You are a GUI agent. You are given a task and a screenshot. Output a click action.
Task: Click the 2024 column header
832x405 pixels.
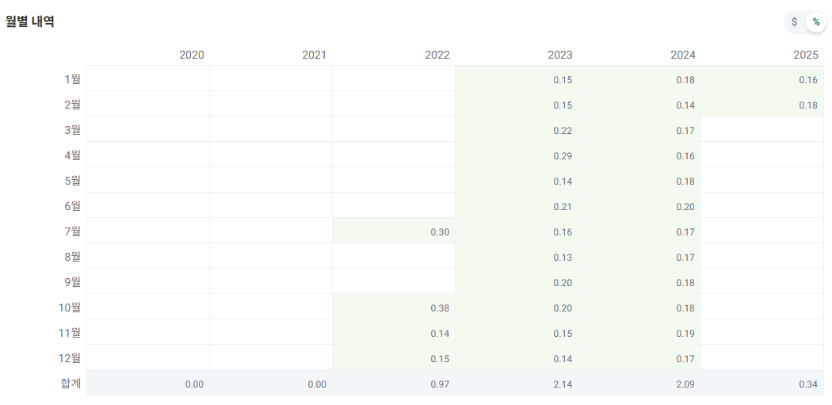point(683,55)
